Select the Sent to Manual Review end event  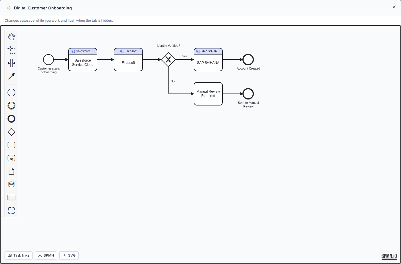pyautogui.click(x=248, y=94)
